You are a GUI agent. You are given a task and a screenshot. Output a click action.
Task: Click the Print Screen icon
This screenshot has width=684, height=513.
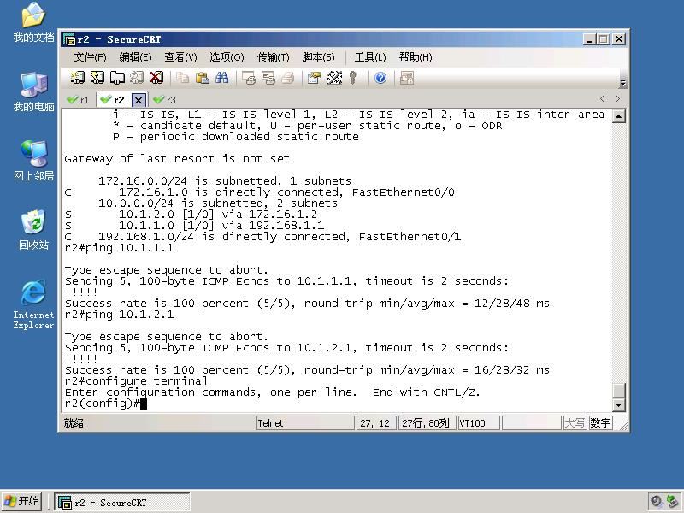click(249, 78)
